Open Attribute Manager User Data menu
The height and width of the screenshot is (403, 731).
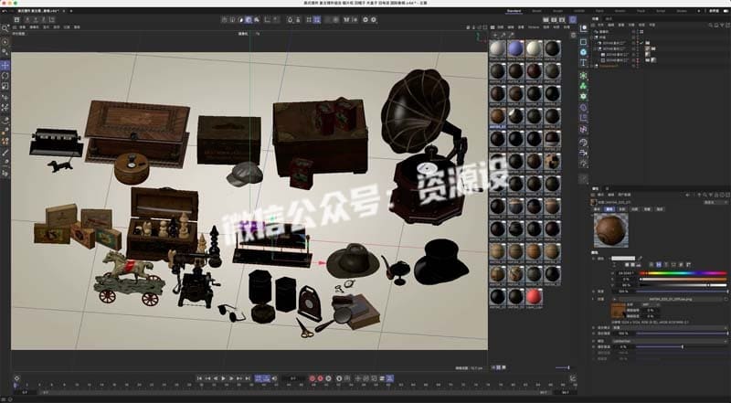[624, 195]
